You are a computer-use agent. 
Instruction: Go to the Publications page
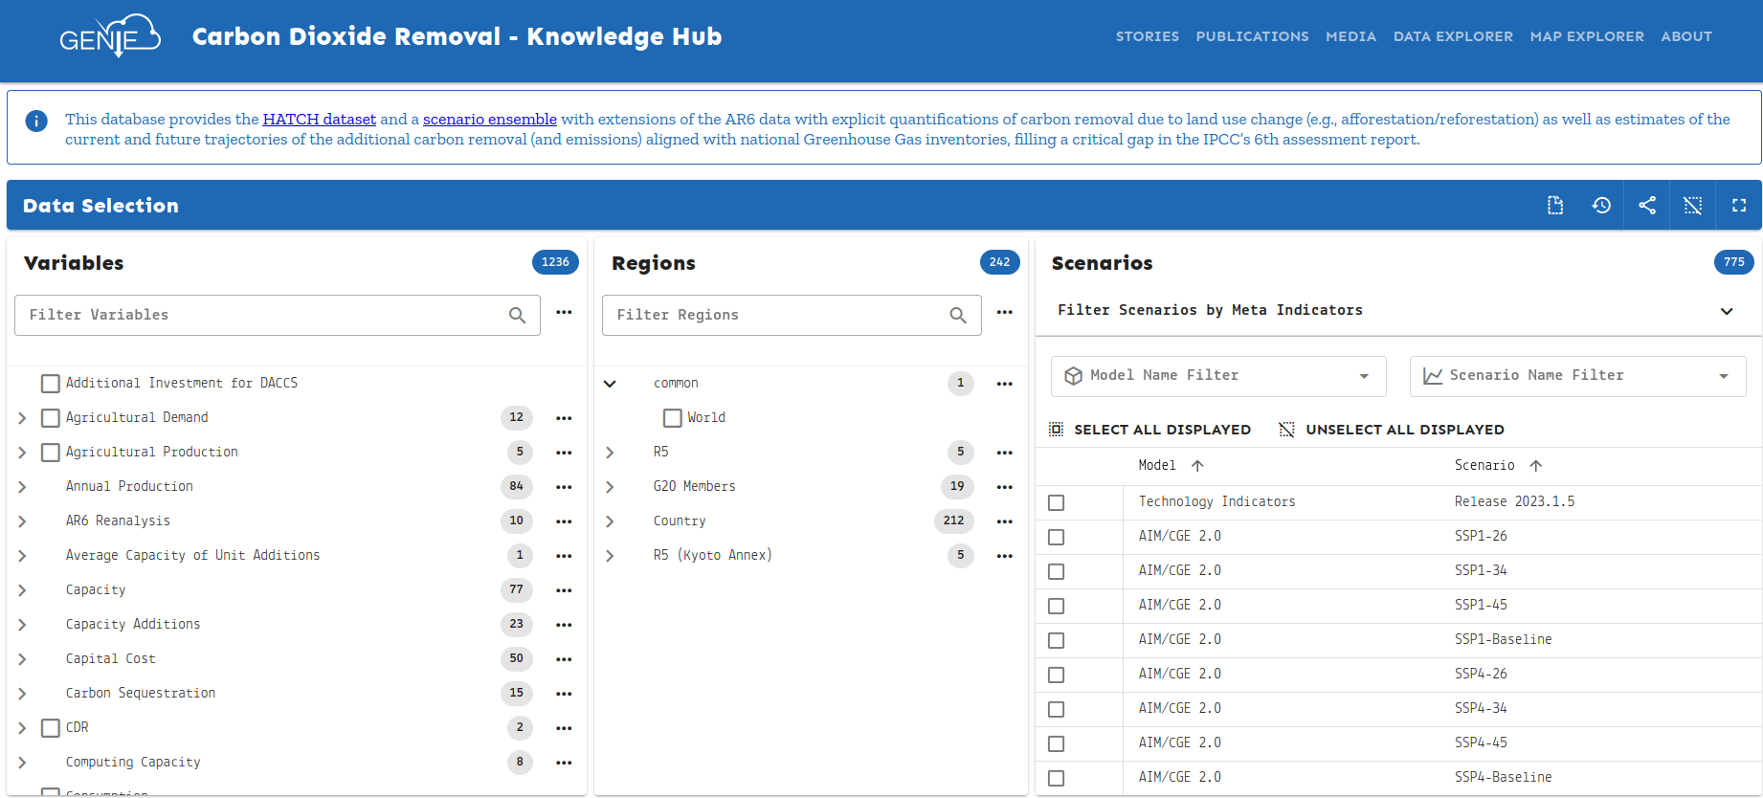point(1251,36)
